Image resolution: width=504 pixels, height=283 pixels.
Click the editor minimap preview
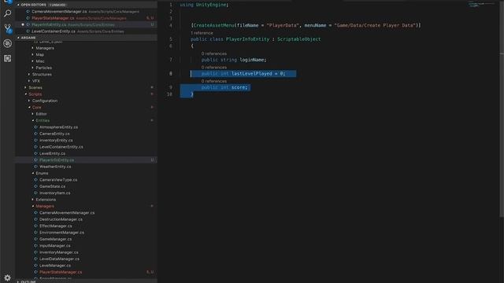coord(481,5)
